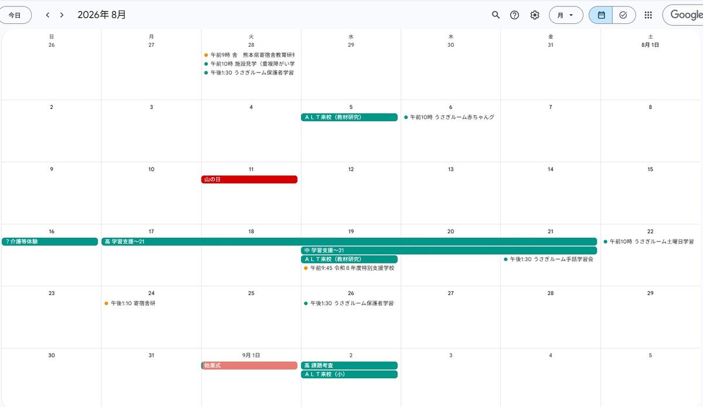Open ALT来校（小） event on the 2nd

coord(349,374)
